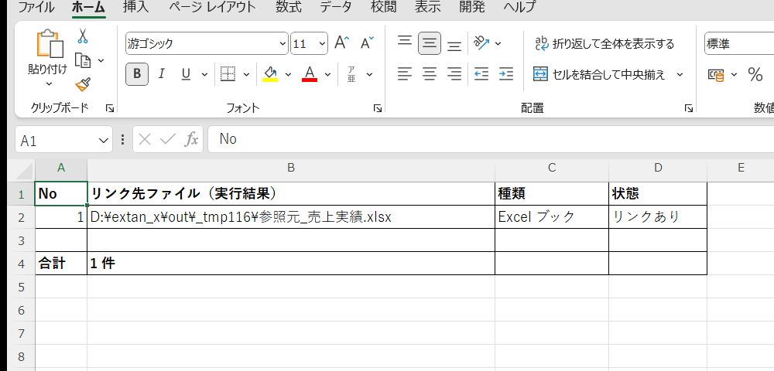774x371 pixels.
Task: Click 折り返して全体を表示する wrap text button
Action: click(x=604, y=44)
